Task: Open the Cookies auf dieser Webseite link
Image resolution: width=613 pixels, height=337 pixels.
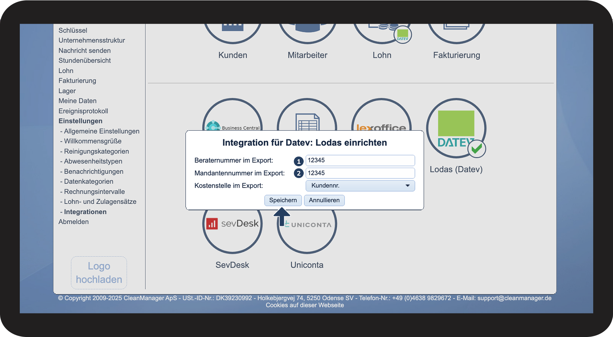Action: pos(305,305)
